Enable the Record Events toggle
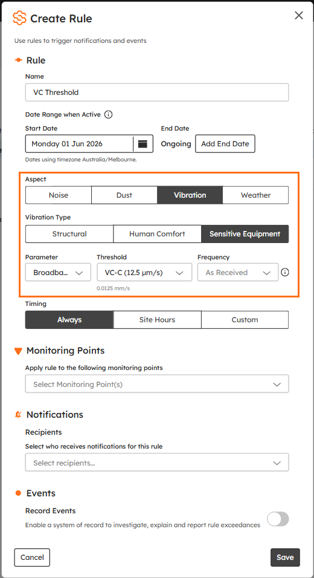The width and height of the screenshot is (314, 578). (278, 519)
